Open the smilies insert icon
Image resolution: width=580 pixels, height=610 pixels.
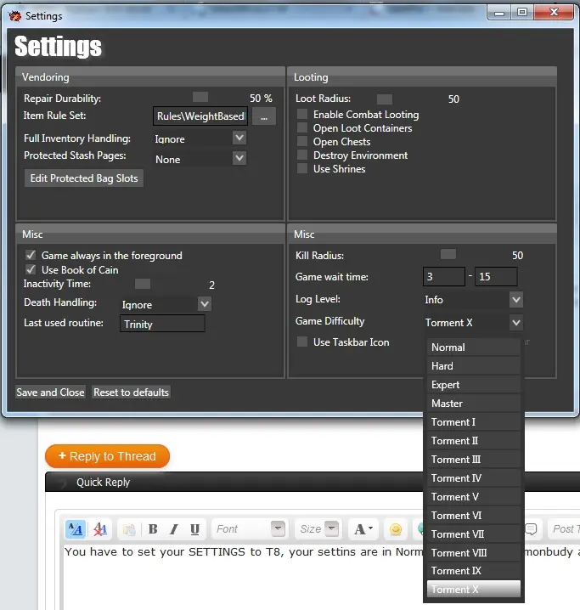tap(395, 529)
